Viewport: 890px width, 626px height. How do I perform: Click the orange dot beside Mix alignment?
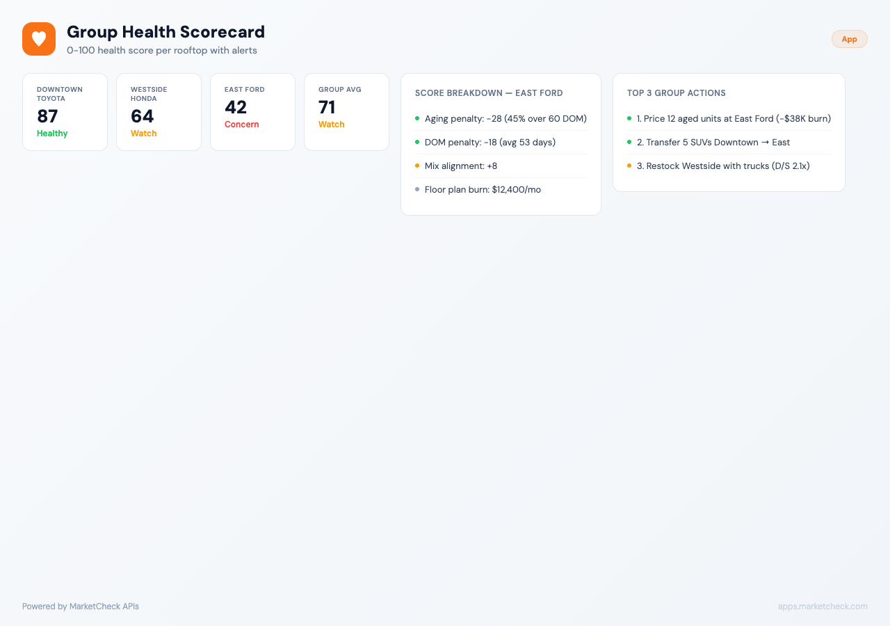pos(417,166)
